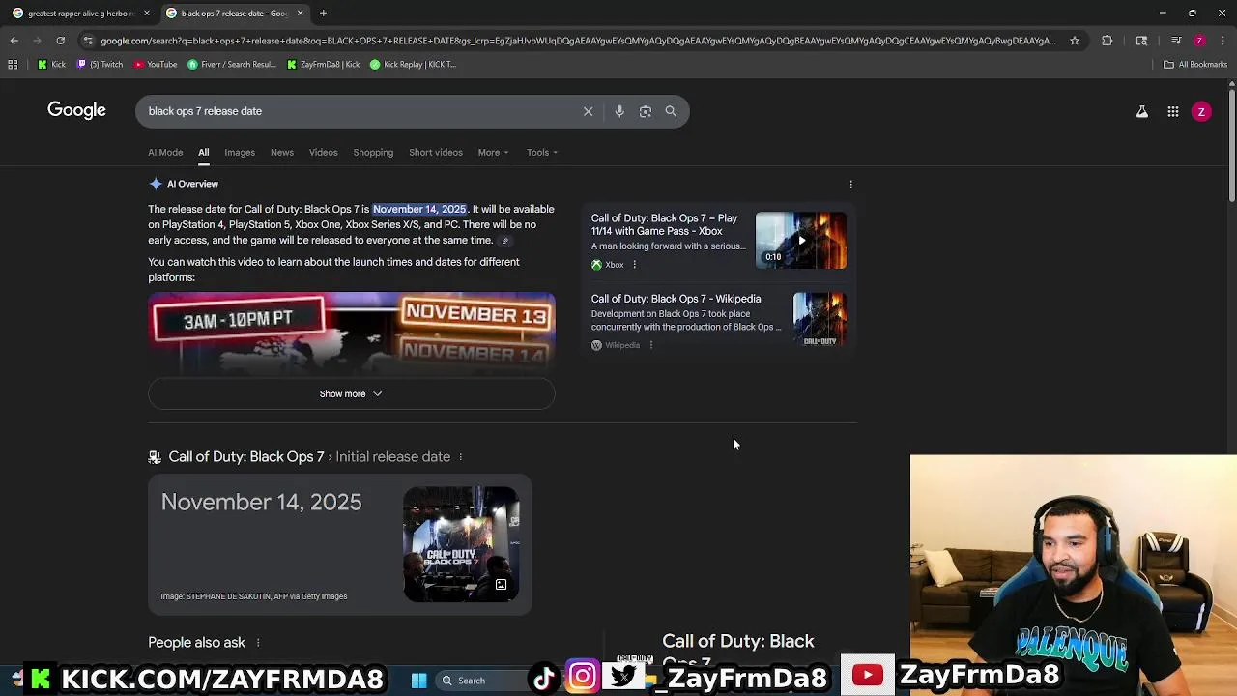Open the Wikipedia Call of Duty thumbnail
Screen dimensions: 1237x696
pos(820,319)
